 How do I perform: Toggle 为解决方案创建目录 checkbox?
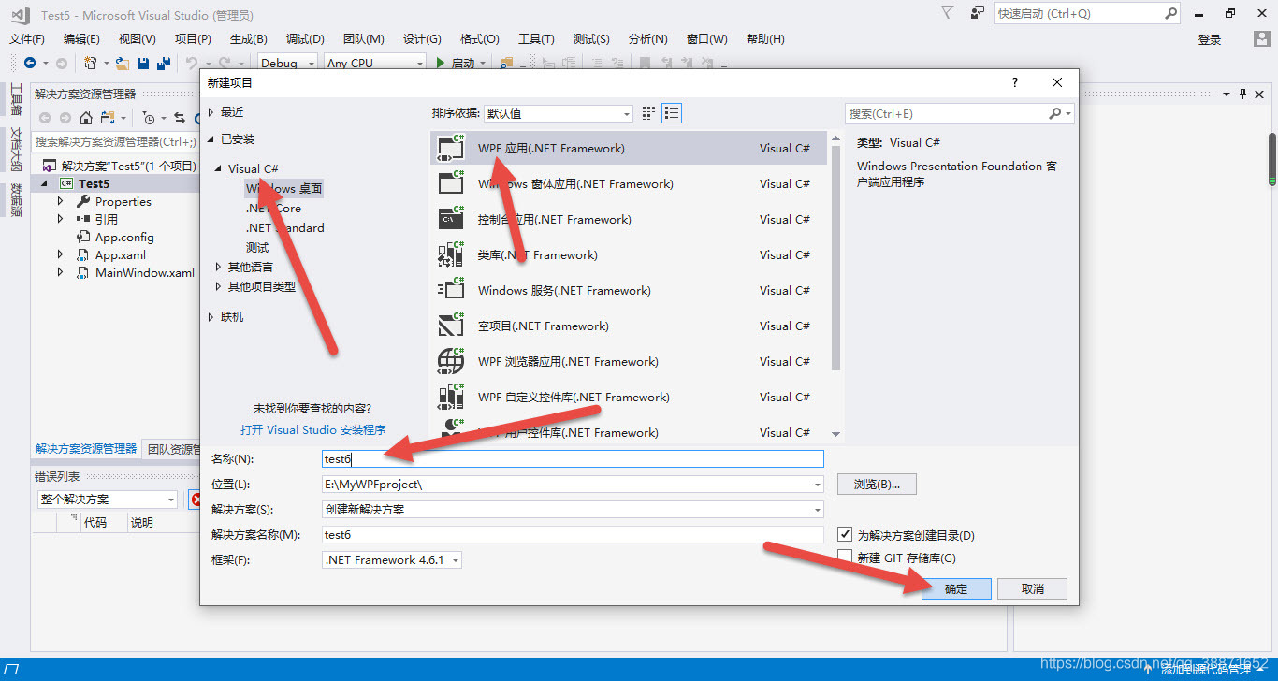(x=846, y=535)
